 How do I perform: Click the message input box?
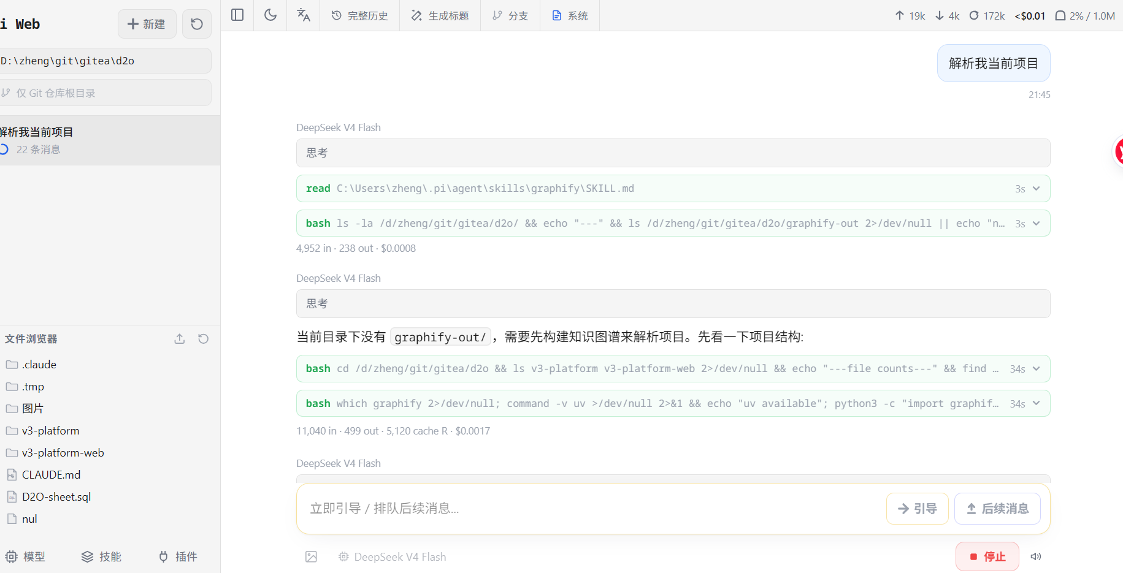pos(592,509)
